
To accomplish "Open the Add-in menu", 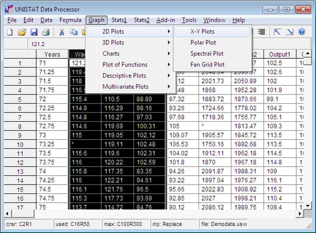I will (166, 20).
